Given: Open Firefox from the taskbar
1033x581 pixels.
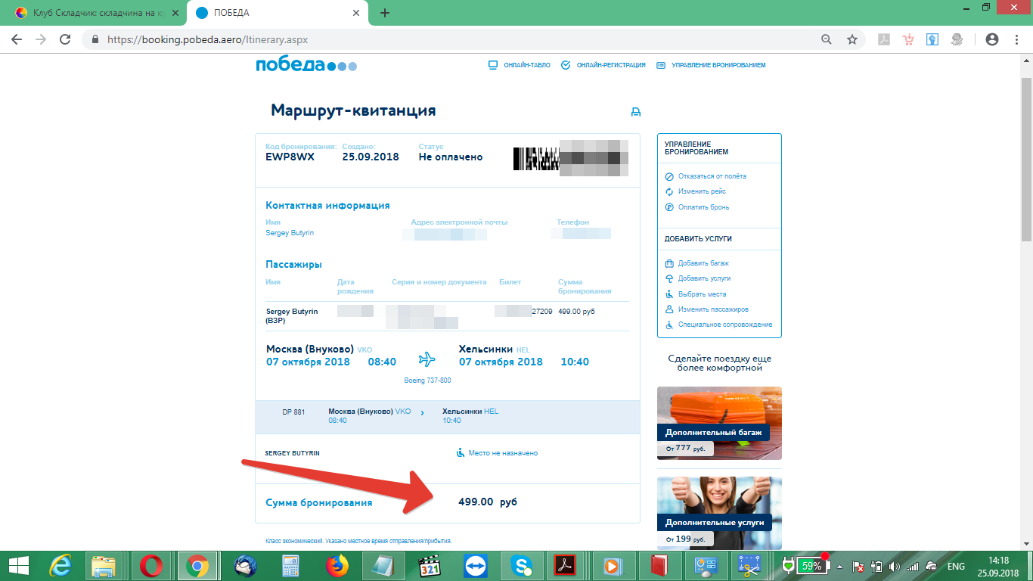Looking at the screenshot, I should [x=337, y=566].
